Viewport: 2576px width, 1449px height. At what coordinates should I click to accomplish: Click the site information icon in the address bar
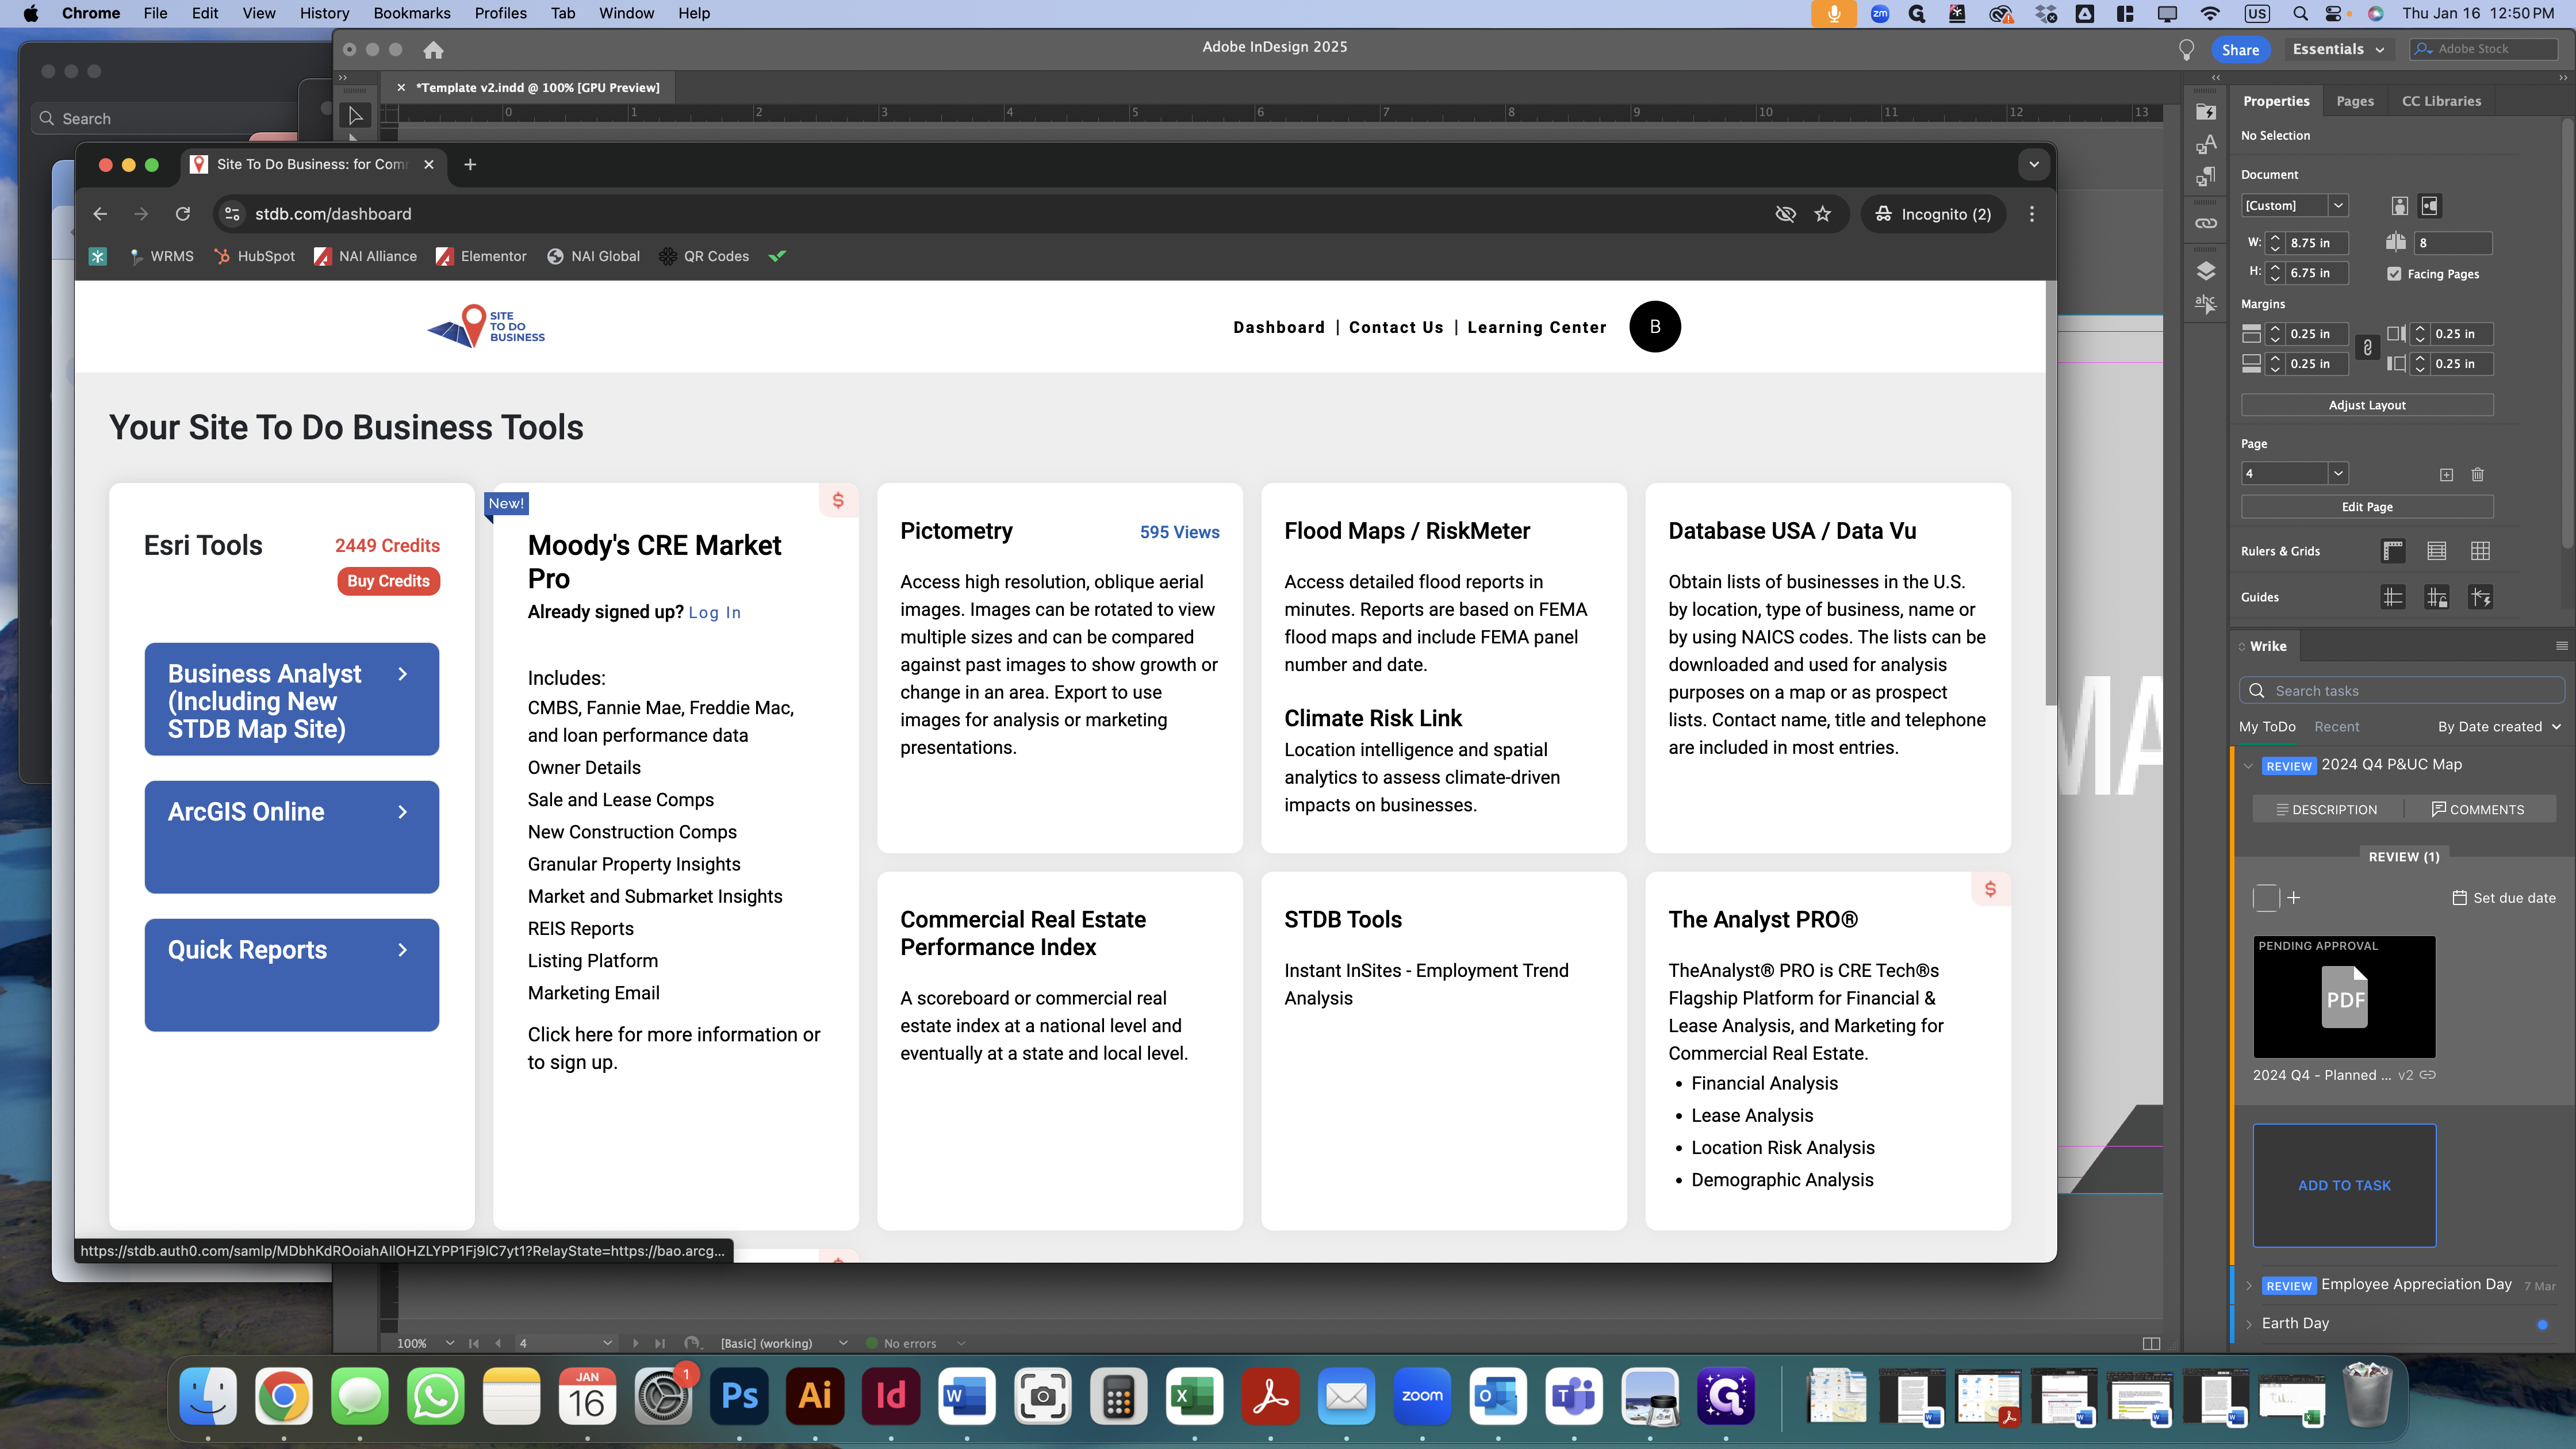(232, 214)
